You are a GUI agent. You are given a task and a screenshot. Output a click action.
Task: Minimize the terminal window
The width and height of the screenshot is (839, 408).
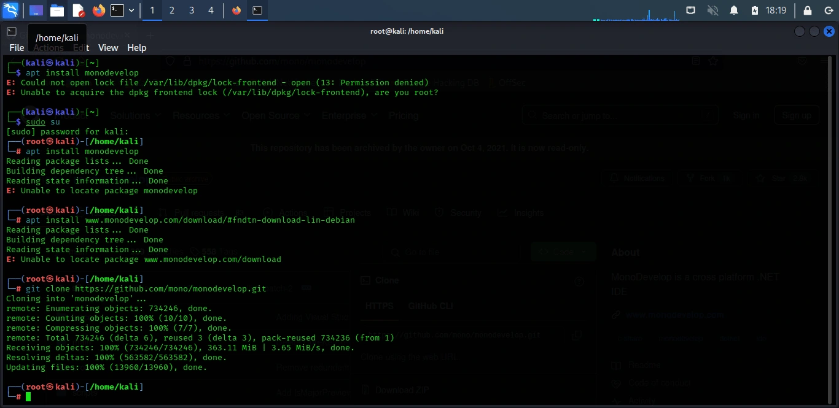coord(799,31)
